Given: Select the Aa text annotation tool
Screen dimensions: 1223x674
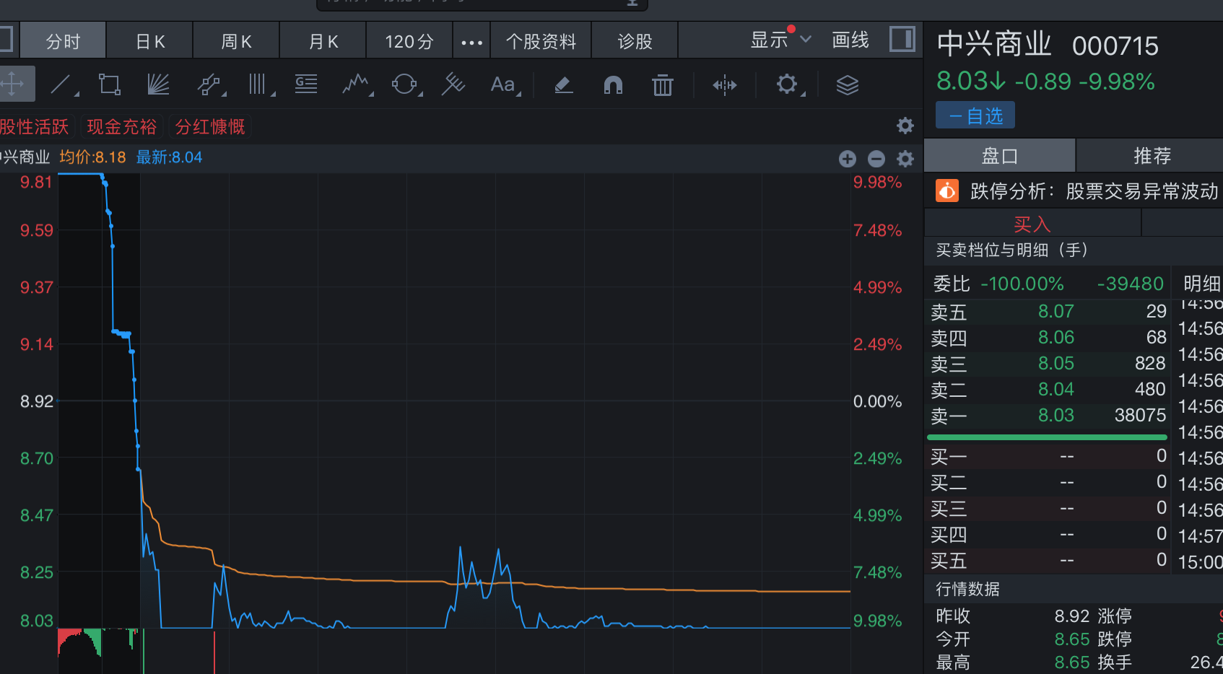Looking at the screenshot, I should point(503,85).
